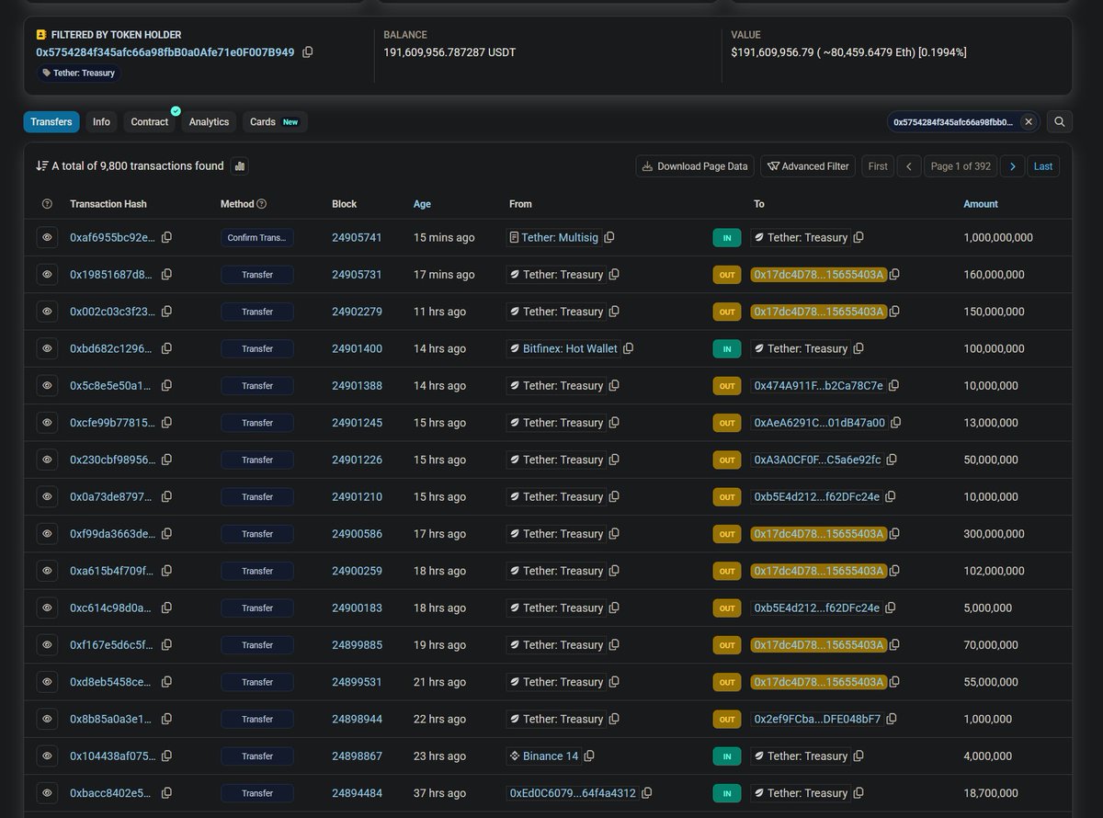The width and height of the screenshot is (1103, 818).
Task: Copy transaction hash 0xaf6955bc92e
Action: pos(166,237)
